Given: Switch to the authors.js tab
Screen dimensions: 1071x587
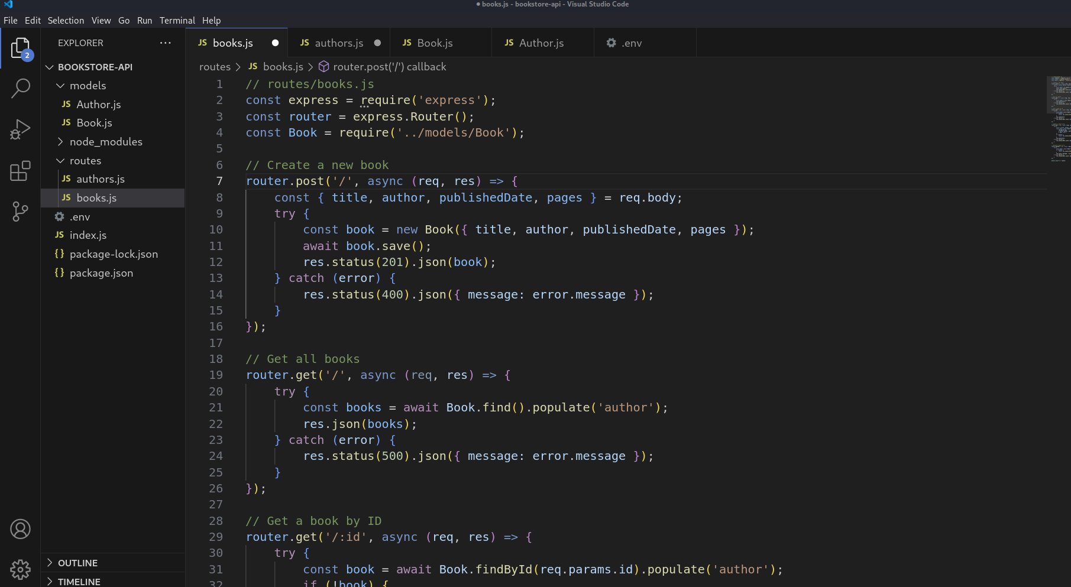Looking at the screenshot, I should coord(339,43).
